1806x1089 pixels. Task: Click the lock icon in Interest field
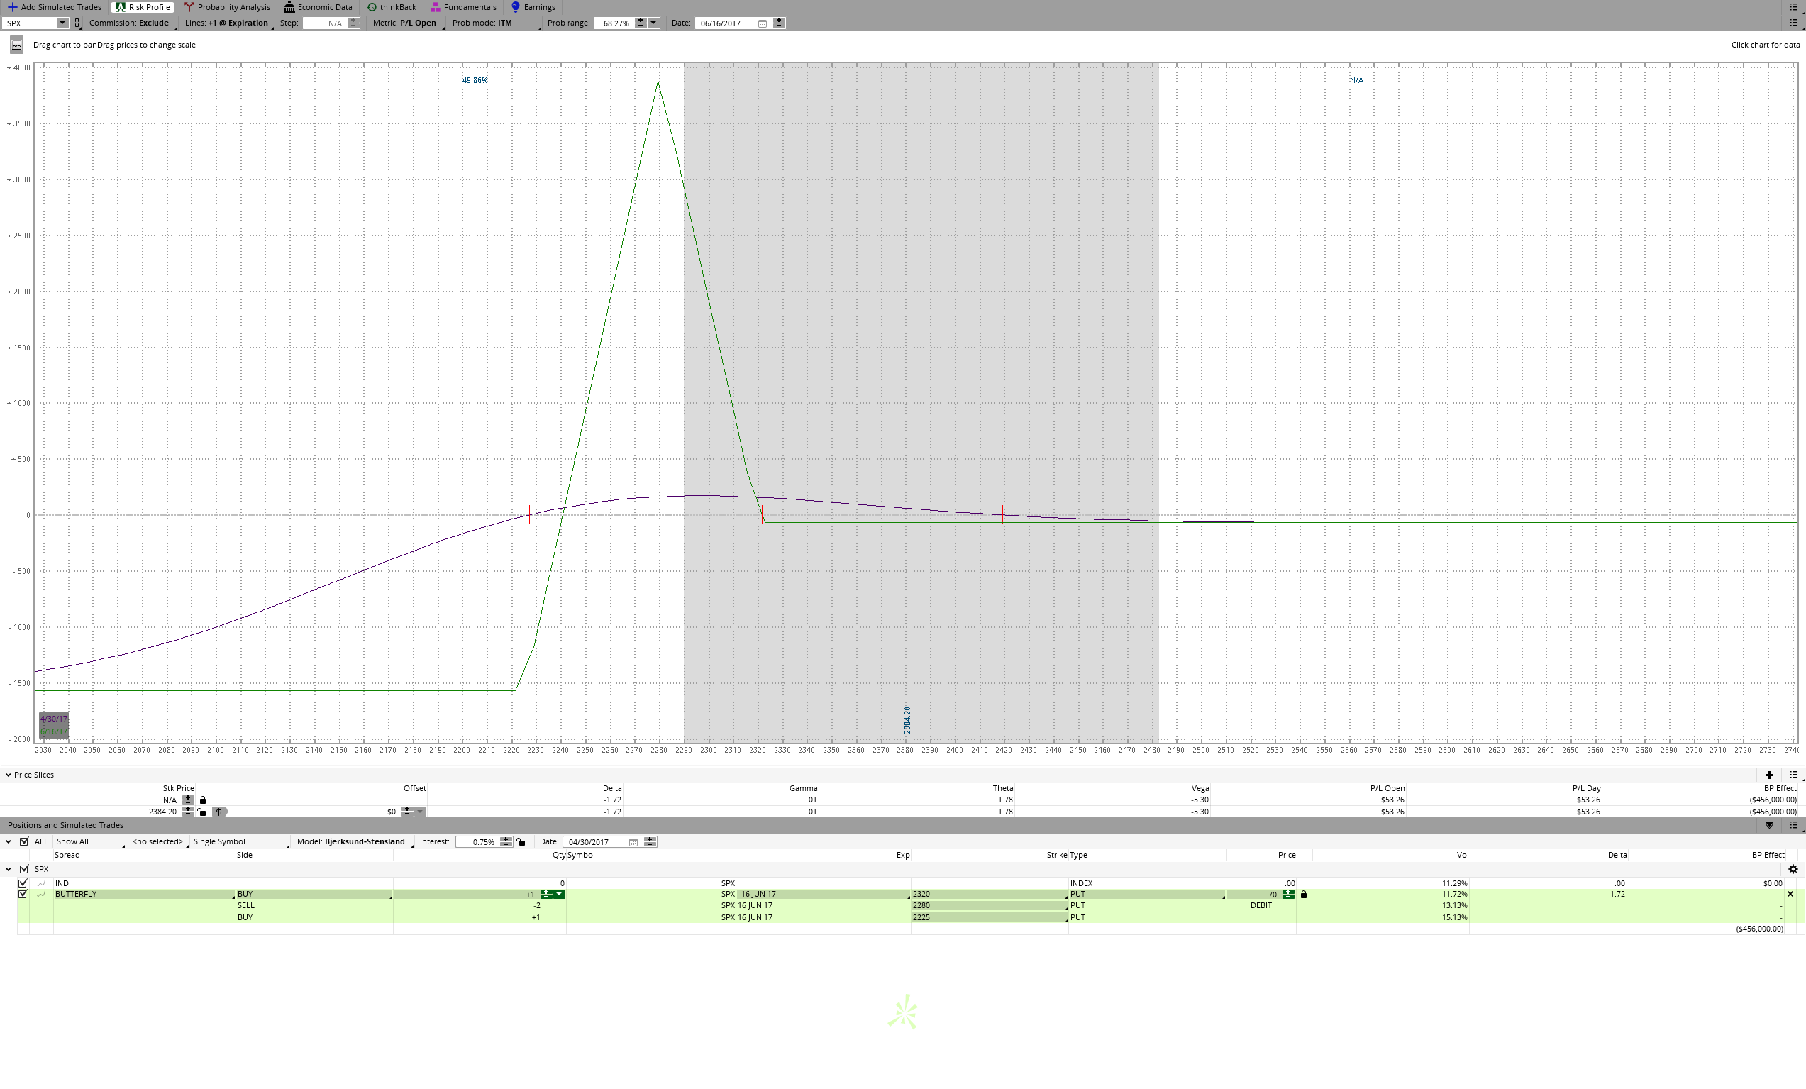coord(521,842)
